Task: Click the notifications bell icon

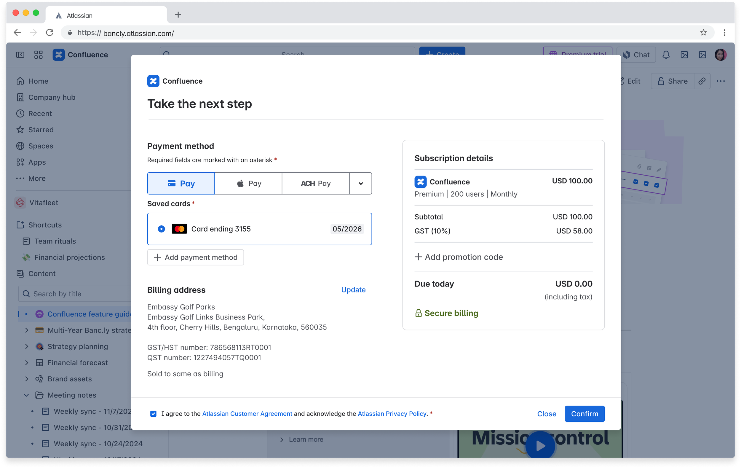Action: tap(666, 55)
